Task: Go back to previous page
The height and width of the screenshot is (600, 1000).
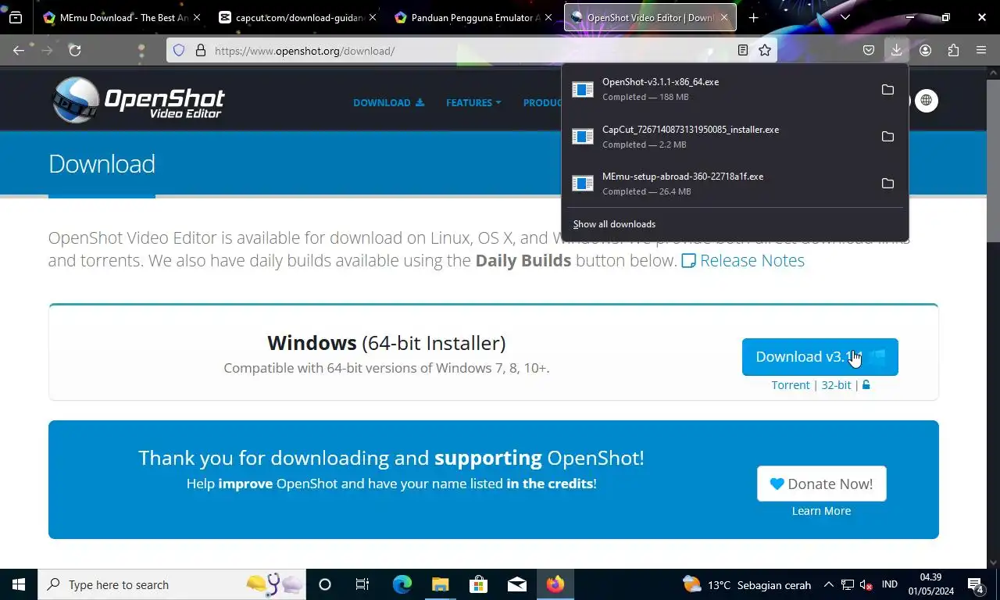Action: tap(19, 50)
